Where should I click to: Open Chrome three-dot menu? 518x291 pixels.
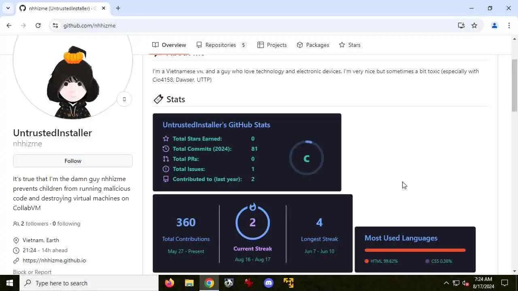pyautogui.click(x=509, y=25)
